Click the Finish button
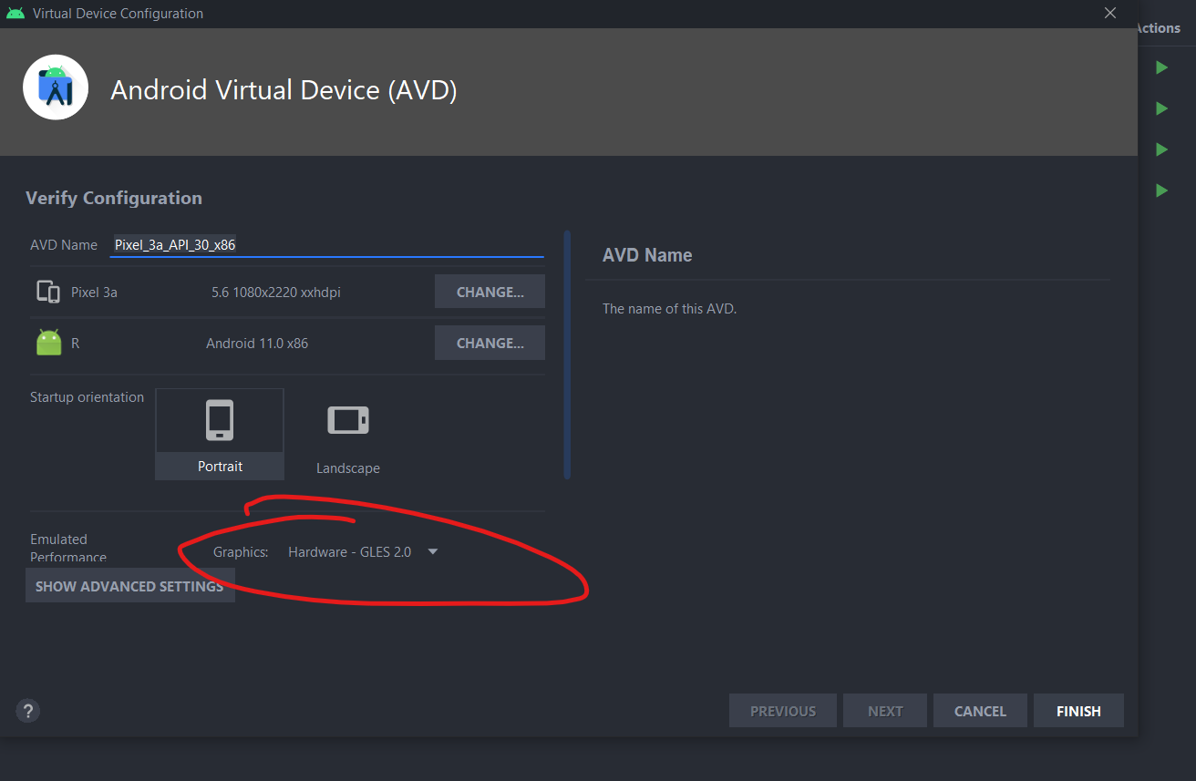This screenshot has height=781, width=1196. point(1078,711)
